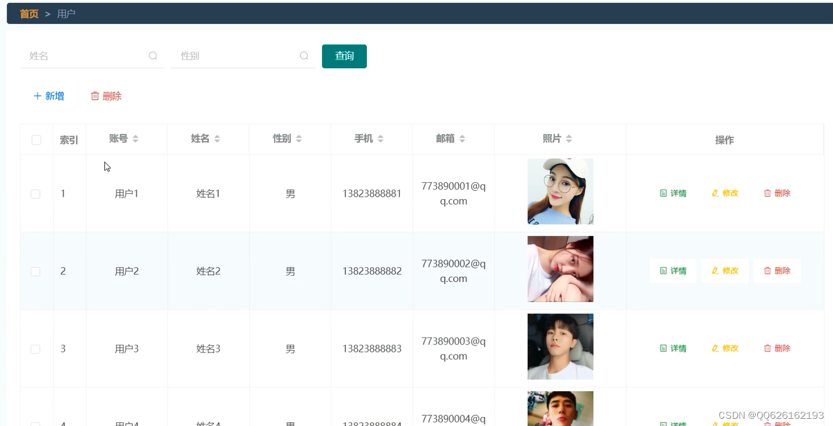Image resolution: width=833 pixels, height=426 pixels.
Task: Sort by the 性别 column arrows
Action: pos(299,139)
